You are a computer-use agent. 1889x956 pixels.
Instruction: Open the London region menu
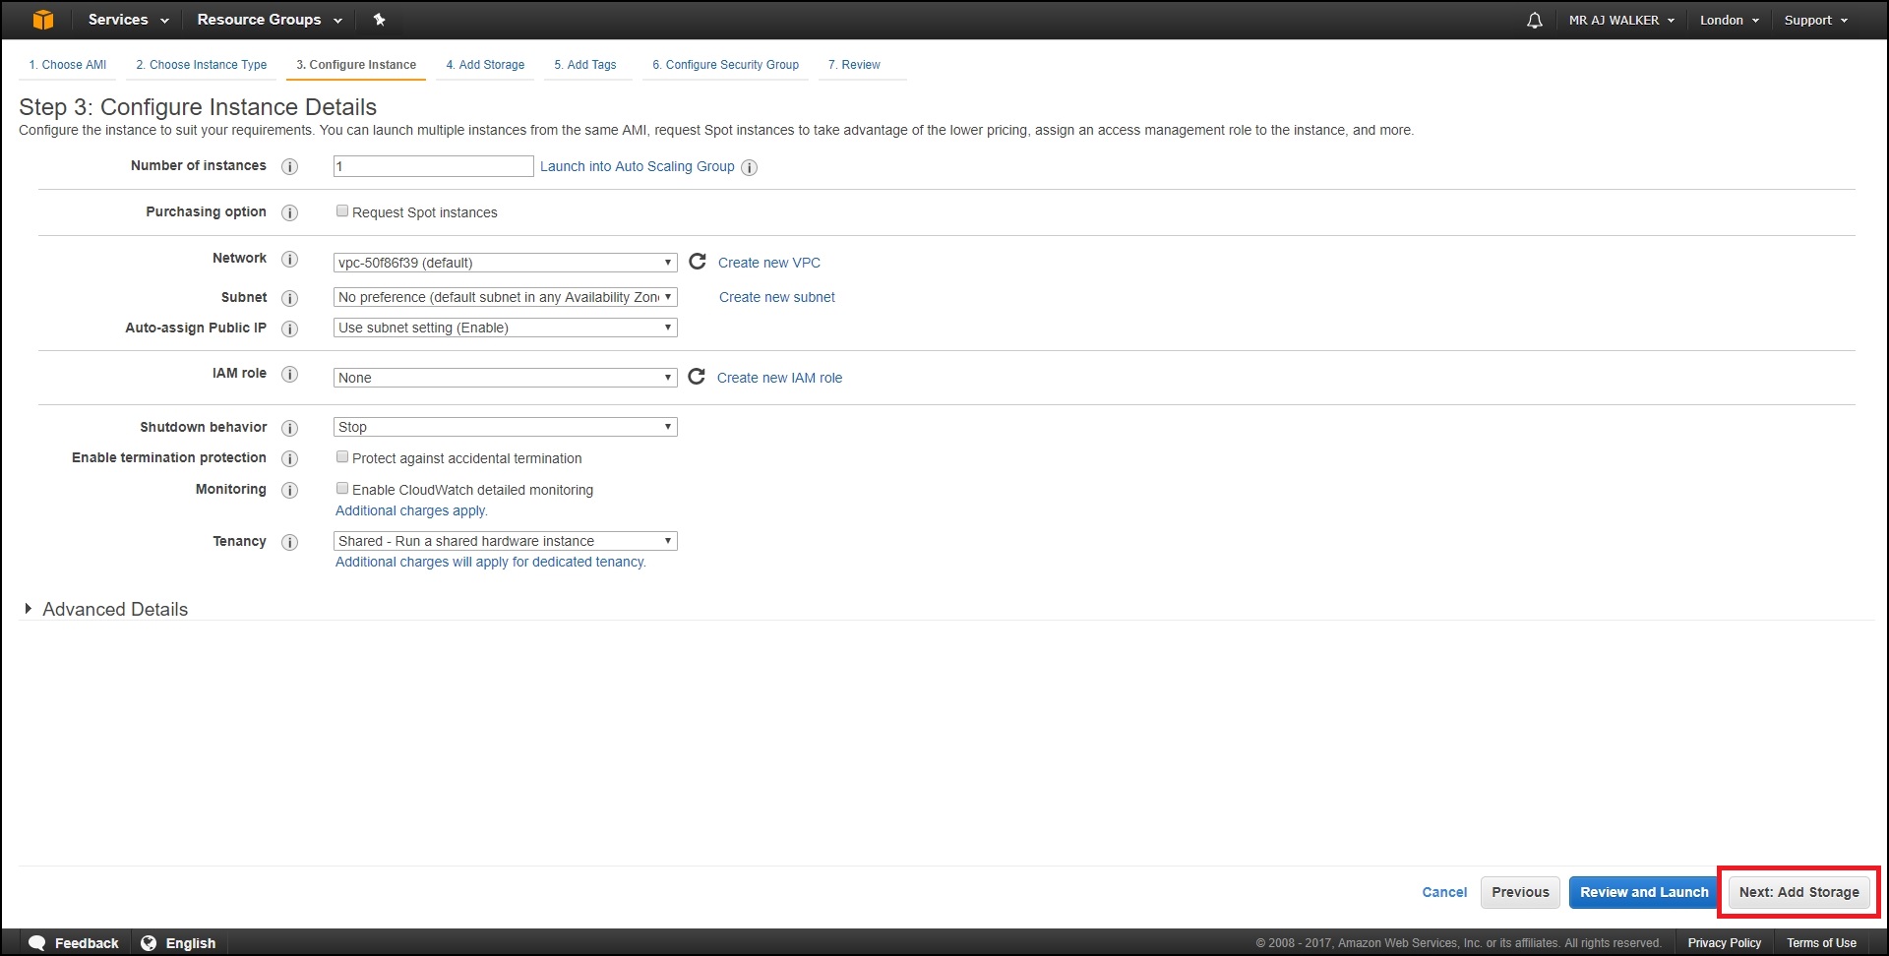tap(1730, 20)
